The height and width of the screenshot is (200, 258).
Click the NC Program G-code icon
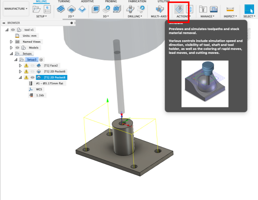click(x=47, y=9)
